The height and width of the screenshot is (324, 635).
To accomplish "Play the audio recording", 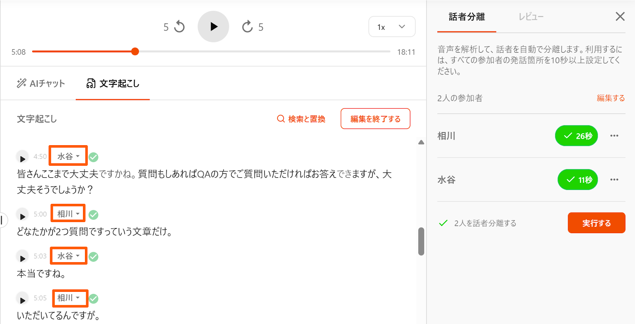I will pos(214,27).
